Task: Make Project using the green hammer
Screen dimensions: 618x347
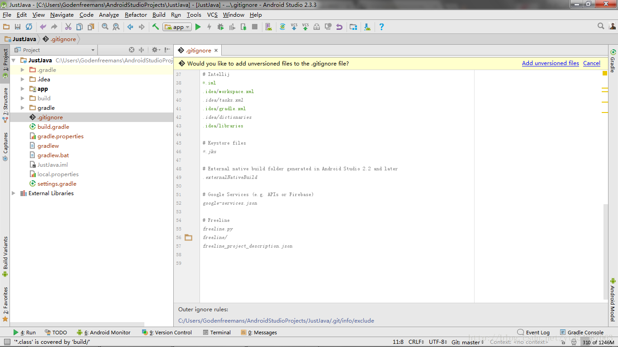Action: [x=156, y=27]
